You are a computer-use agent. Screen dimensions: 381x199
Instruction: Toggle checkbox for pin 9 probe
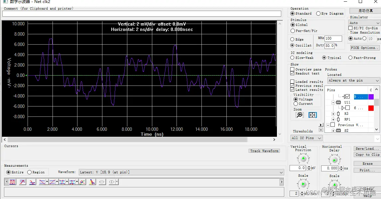pyautogui.click(x=348, y=97)
